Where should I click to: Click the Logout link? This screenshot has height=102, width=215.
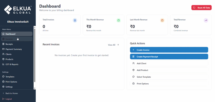click(7, 99)
